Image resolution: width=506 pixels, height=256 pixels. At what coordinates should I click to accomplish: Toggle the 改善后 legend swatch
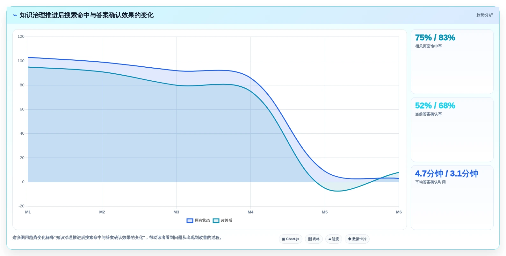[216, 221]
